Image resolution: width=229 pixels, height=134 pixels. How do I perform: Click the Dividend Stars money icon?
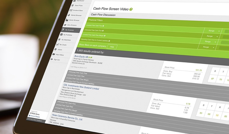click(x=71, y=10)
